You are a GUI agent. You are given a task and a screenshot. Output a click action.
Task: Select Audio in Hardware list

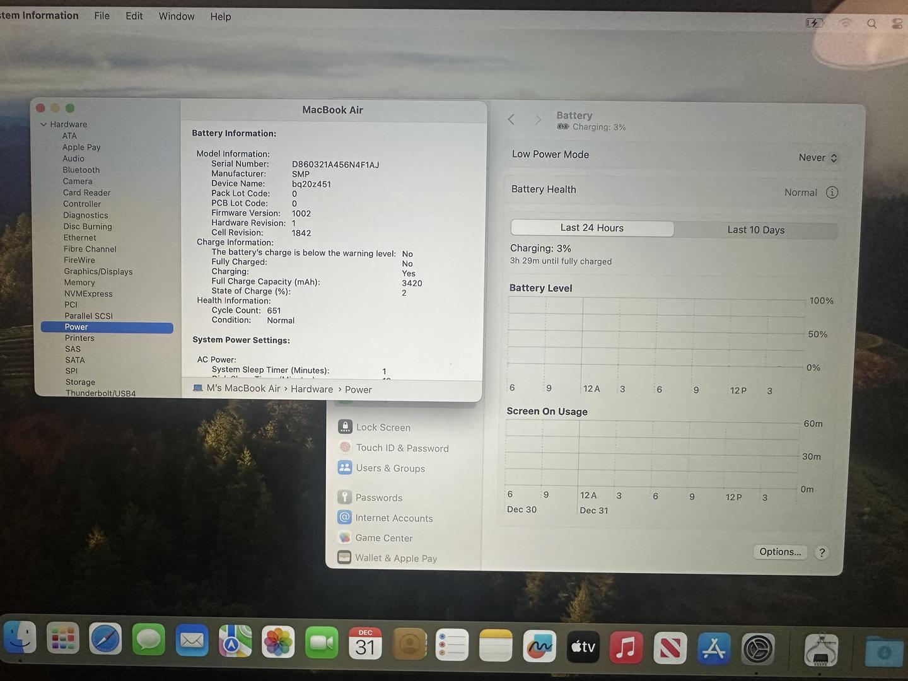point(73,158)
